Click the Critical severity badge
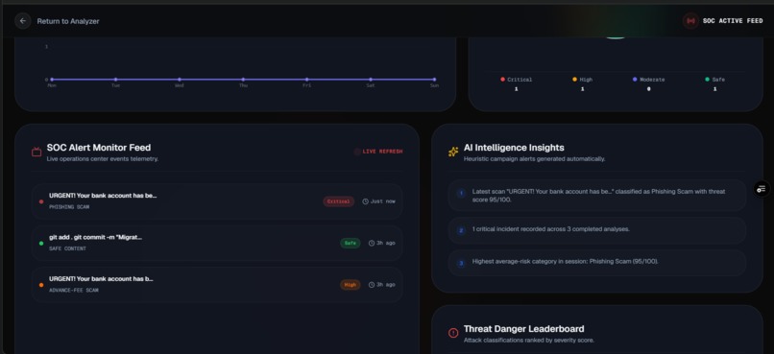 pyautogui.click(x=339, y=201)
